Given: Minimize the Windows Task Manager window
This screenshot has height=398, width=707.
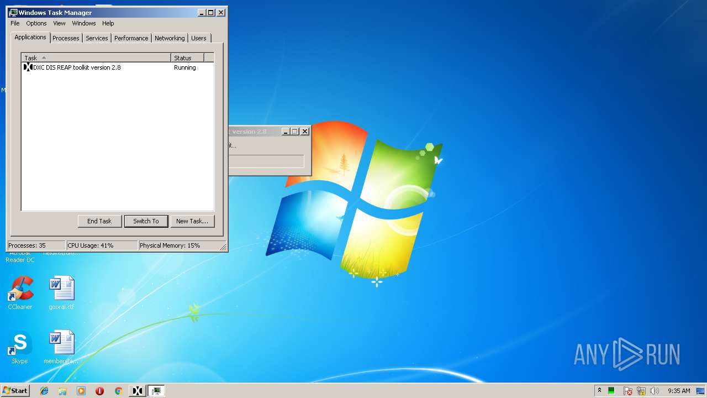Looking at the screenshot, I should (202, 12).
